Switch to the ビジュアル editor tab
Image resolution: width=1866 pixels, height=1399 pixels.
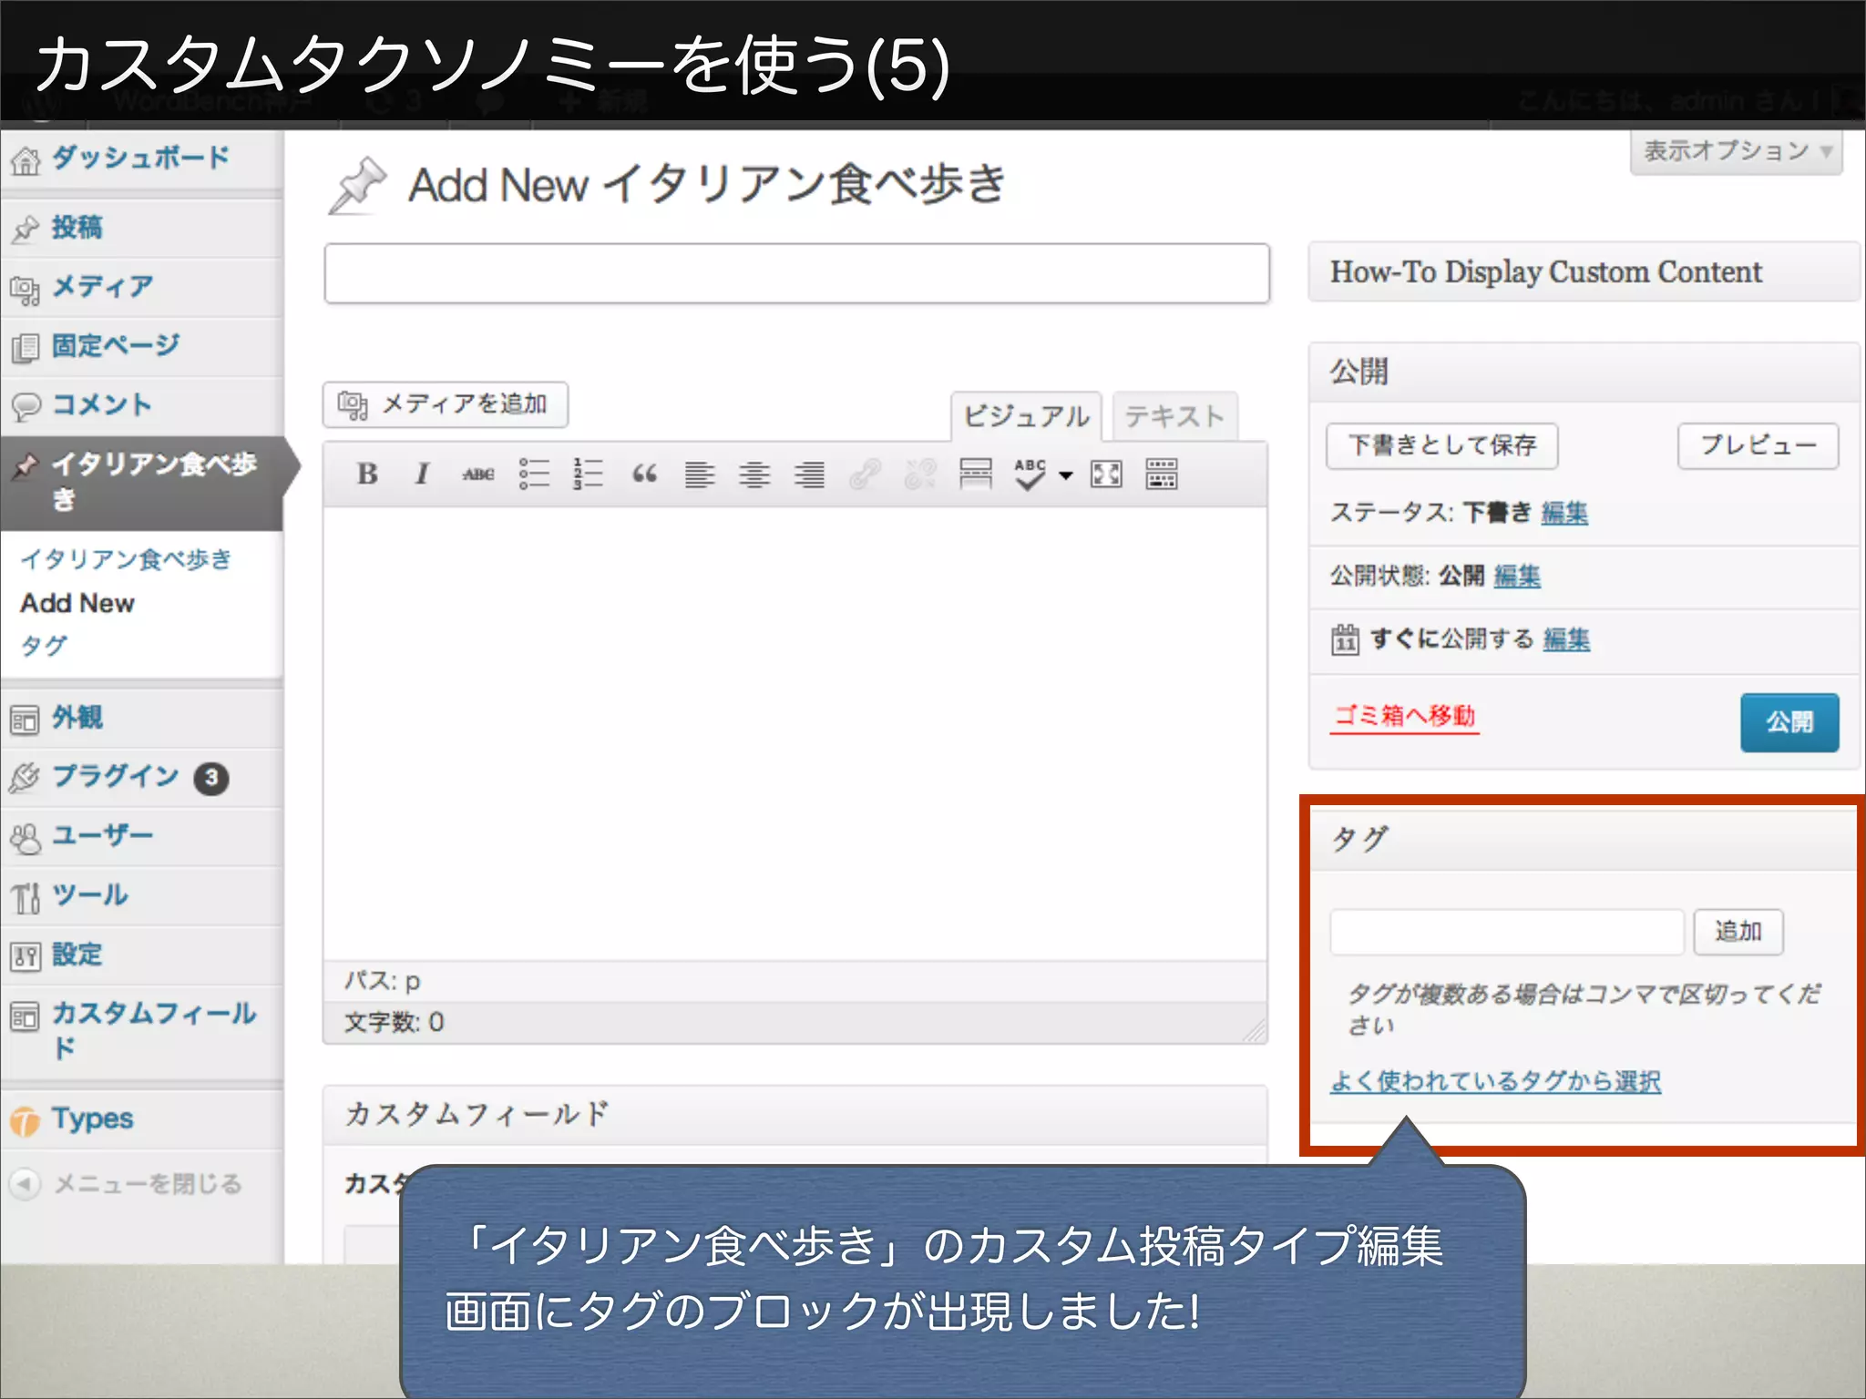[1026, 417]
